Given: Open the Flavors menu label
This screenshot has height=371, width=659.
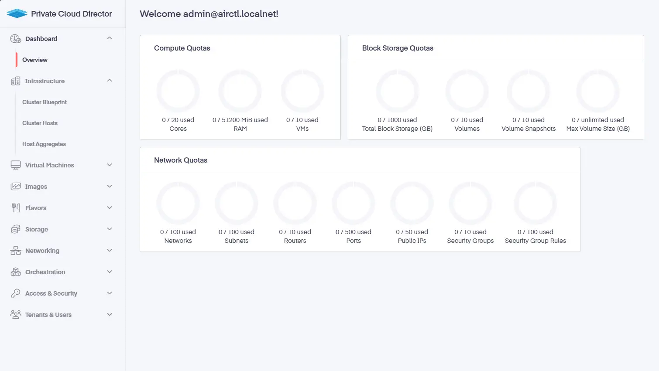Looking at the screenshot, I should pyautogui.click(x=36, y=208).
